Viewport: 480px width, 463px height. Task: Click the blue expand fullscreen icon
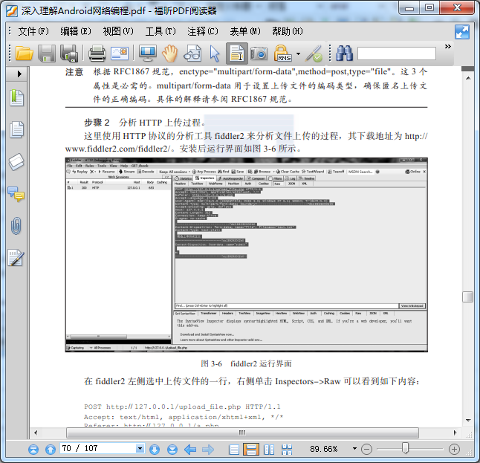[462, 32]
